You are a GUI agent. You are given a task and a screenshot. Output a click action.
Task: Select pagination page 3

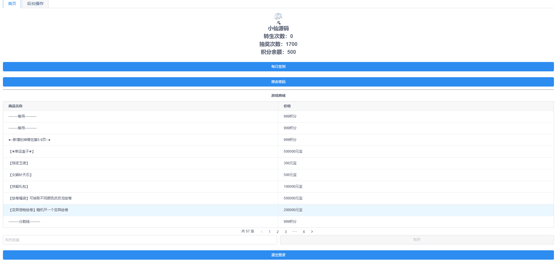coord(286,232)
